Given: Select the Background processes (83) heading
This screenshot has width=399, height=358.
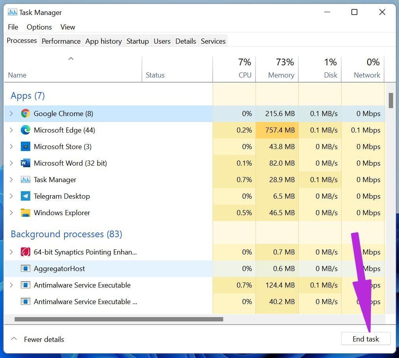Looking at the screenshot, I should [x=66, y=234].
